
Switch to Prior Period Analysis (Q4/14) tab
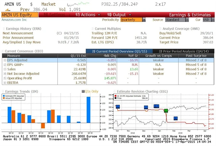182,51
